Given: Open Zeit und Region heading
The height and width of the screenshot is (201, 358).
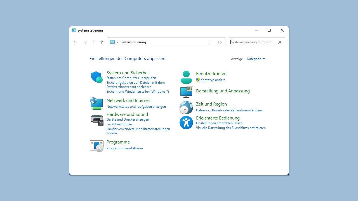Looking at the screenshot, I should tap(211, 104).
